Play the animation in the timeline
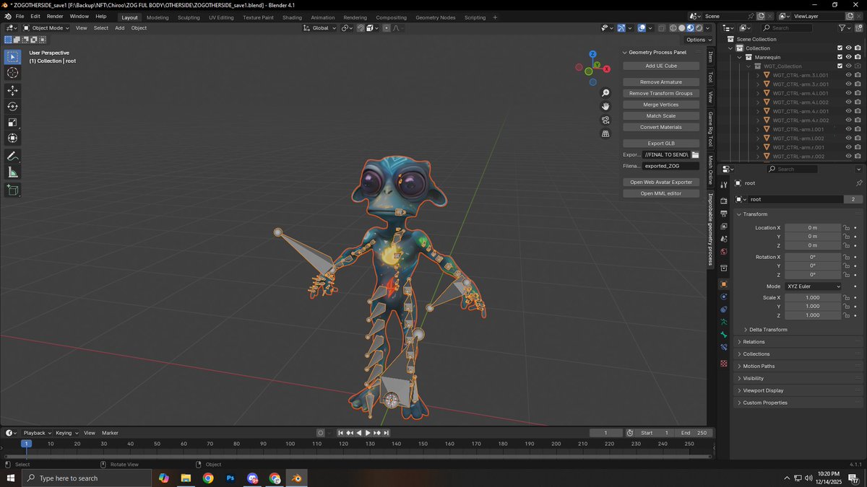This screenshot has height=487, width=867. pos(368,433)
